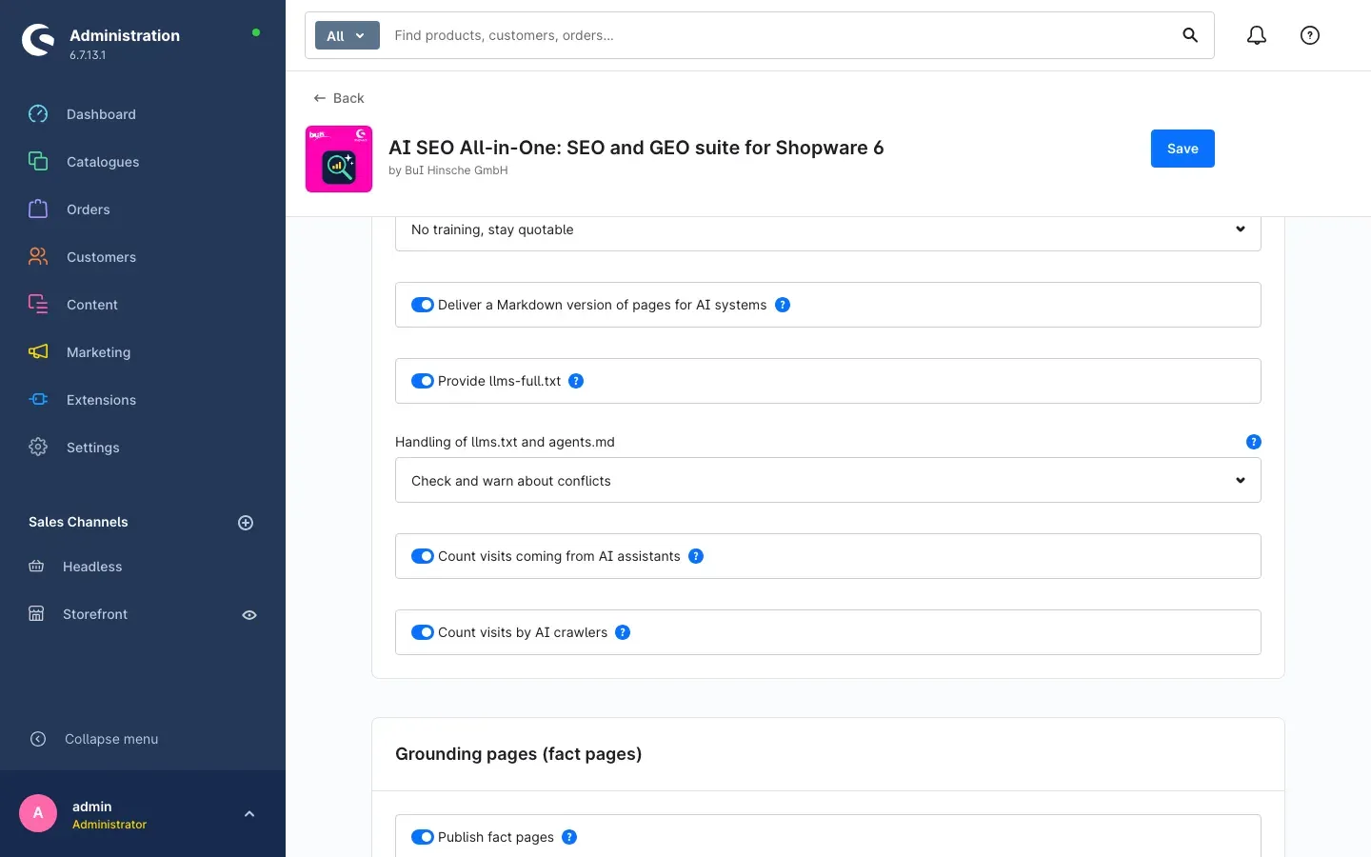Click the Marketing megaphone icon

click(x=38, y=352)
